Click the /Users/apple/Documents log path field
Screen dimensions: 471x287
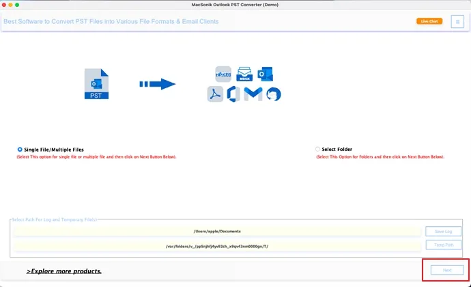coord(217,232)
